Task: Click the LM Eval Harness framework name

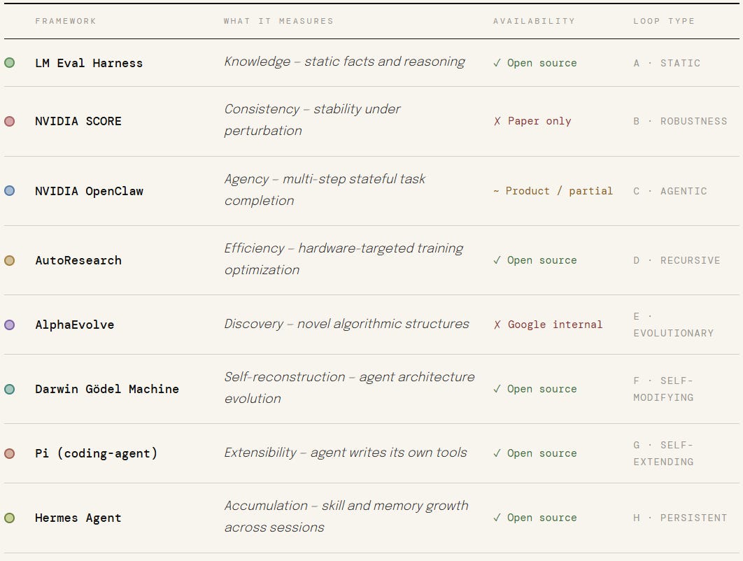Action: coord(89,63)
